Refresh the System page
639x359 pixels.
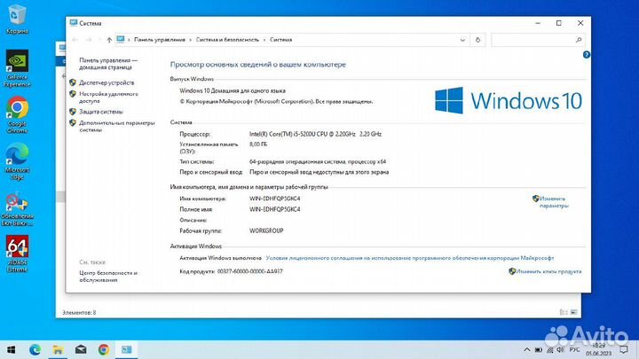tap(477, 40)
